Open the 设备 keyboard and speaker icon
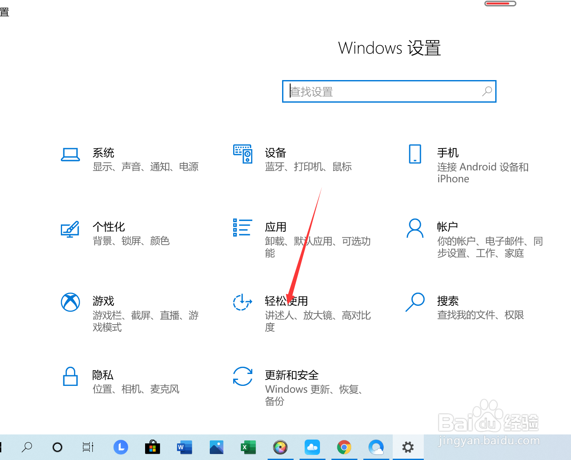571x460 pixels. pyautogui.click(x=243, y=154)
